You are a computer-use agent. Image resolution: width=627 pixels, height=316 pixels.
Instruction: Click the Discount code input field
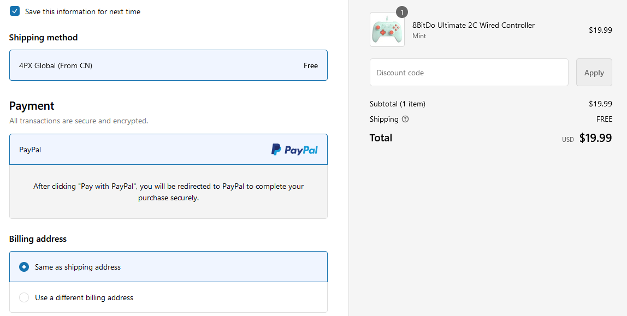(469, 72)
